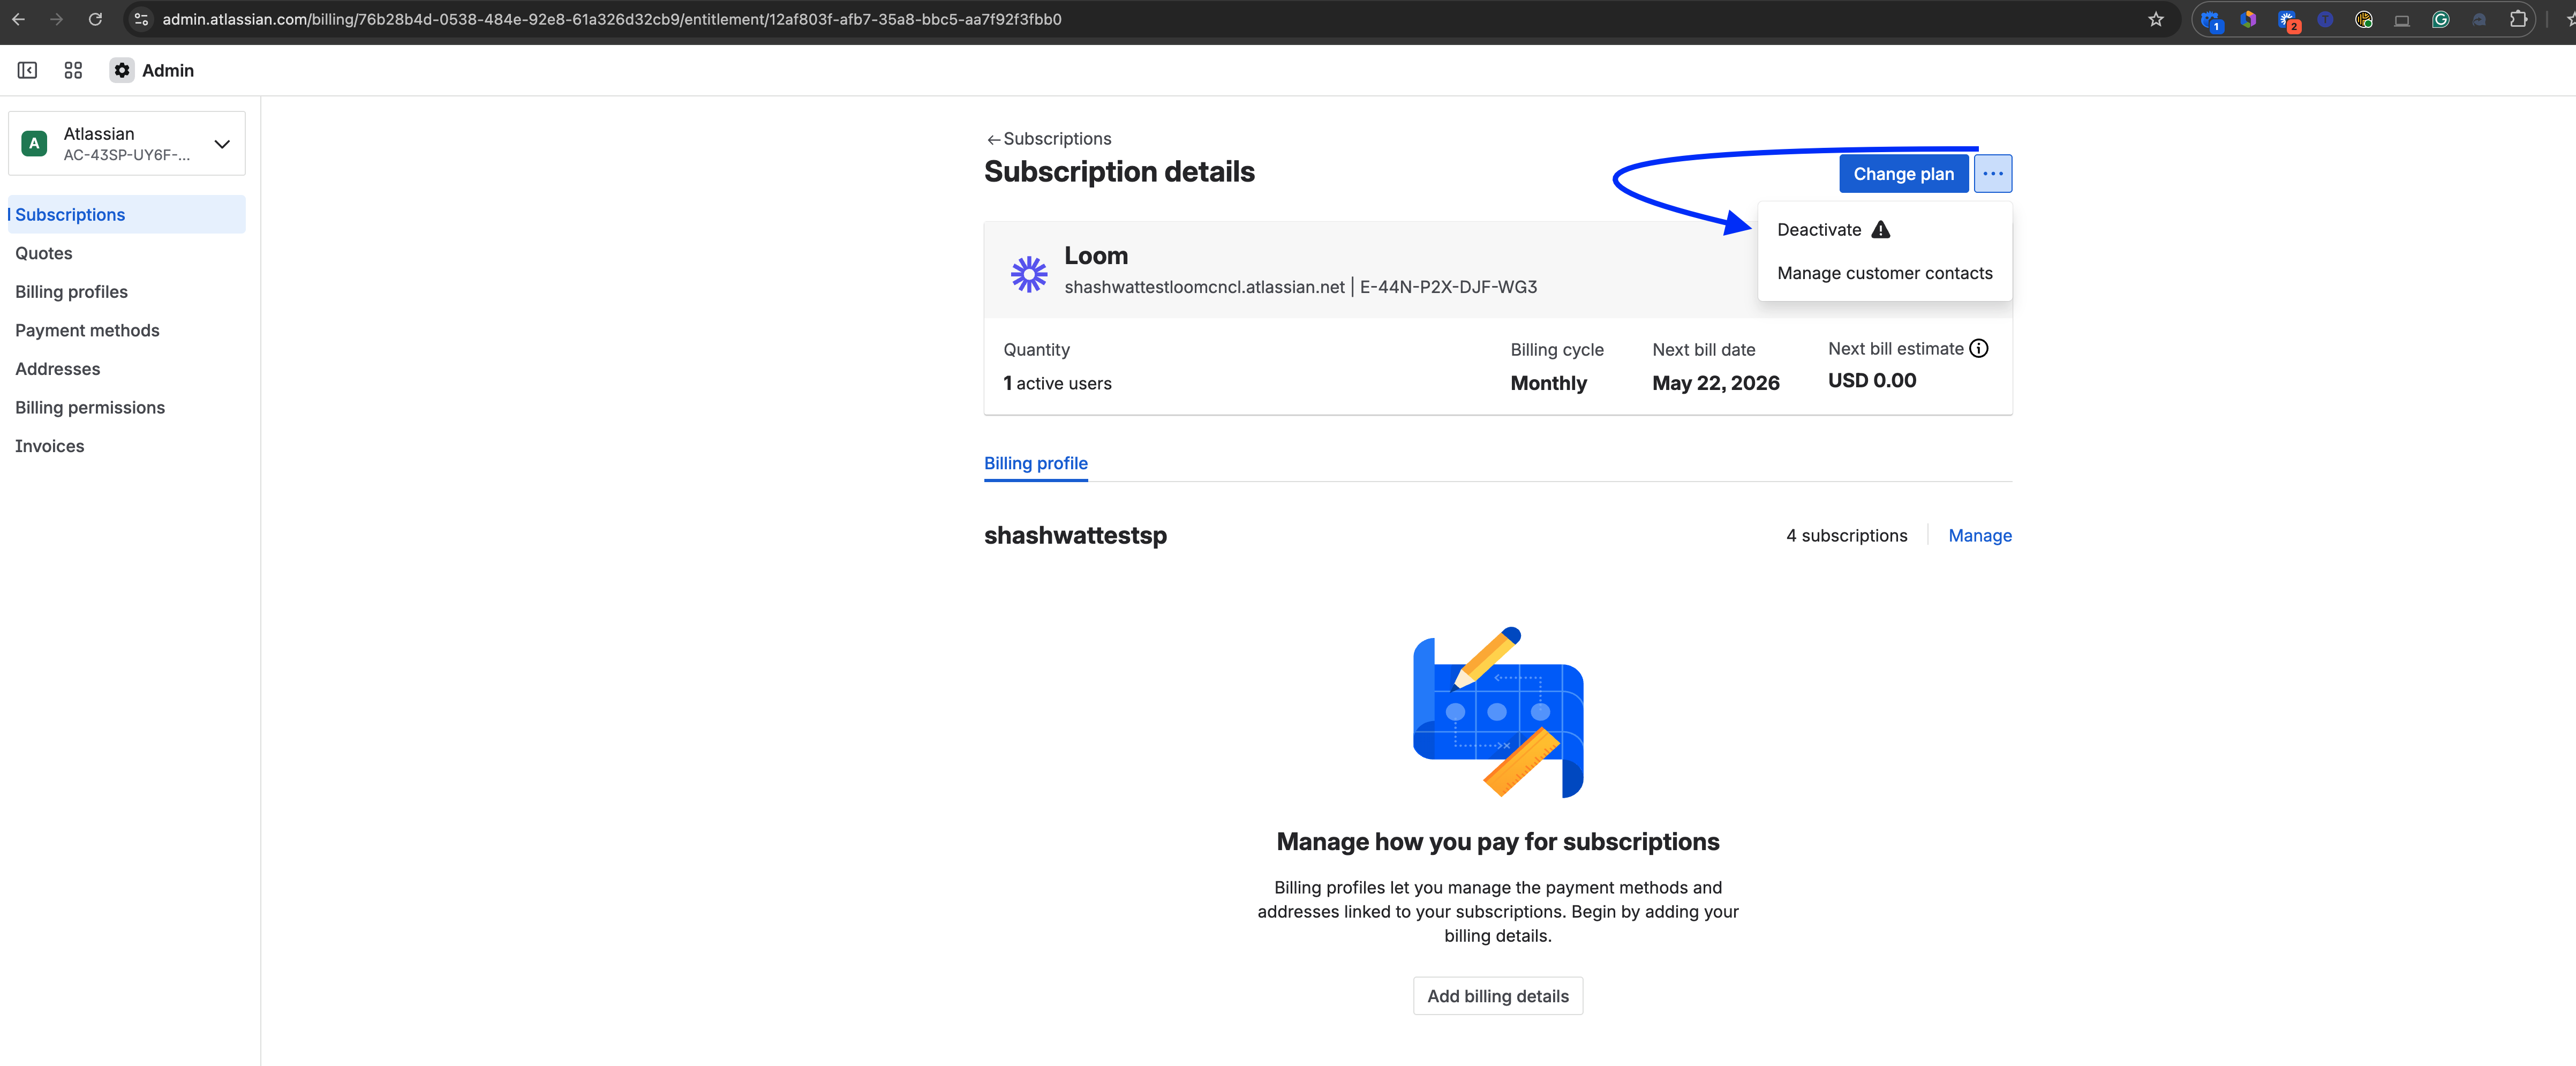The height and width of the screenshot is (1066, 2576).
Task: Click the Next bill estimate label
Action: 1895,348
